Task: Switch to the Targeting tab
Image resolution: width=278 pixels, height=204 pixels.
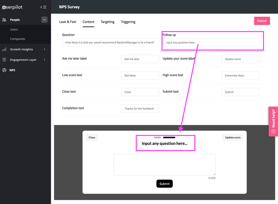Action: (107, 22)
